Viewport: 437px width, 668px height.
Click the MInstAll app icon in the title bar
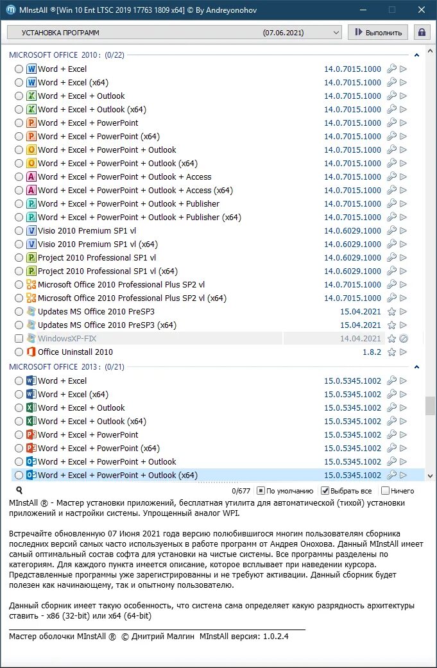point(11,10)
